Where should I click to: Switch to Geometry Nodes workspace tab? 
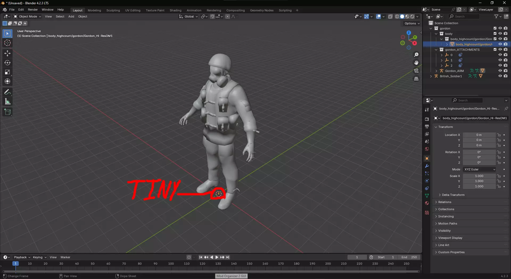pos(262,10)
